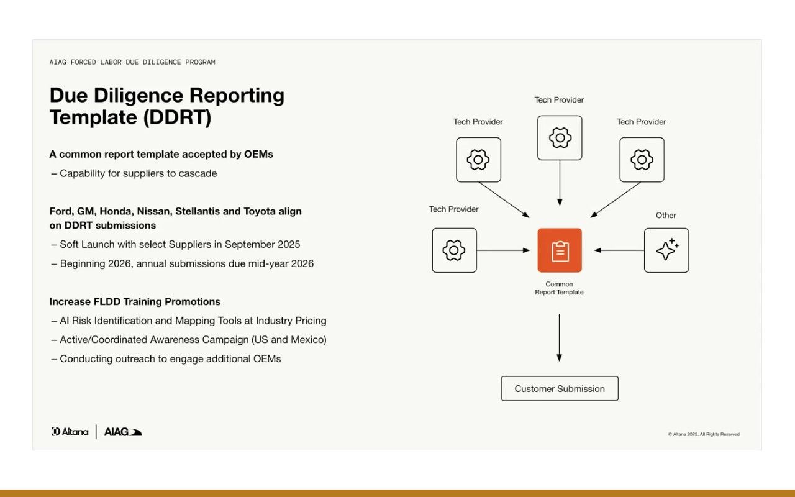Click the "Due Diligence Reporting Template (DDRT)" title

(167, 106)
